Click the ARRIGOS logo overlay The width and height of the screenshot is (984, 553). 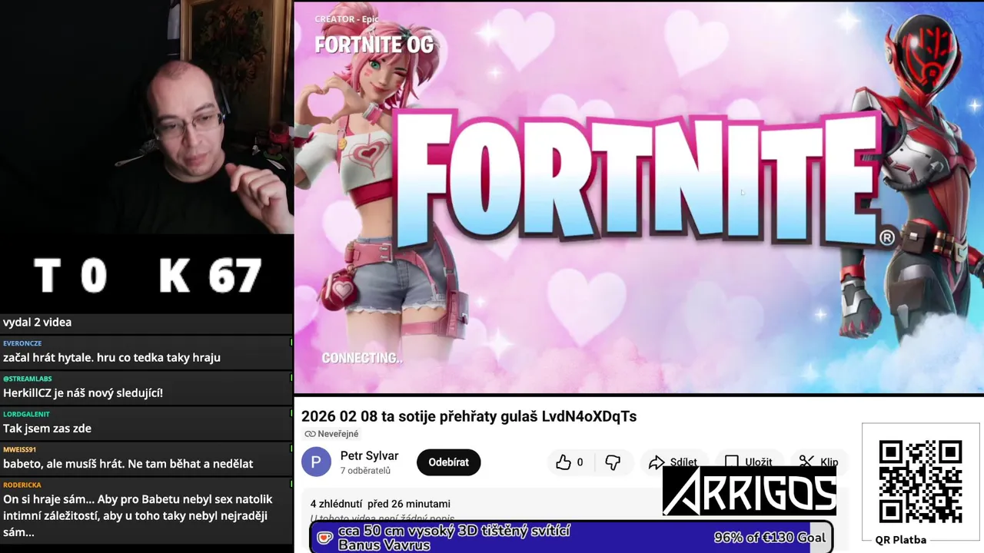pos(750,492)
